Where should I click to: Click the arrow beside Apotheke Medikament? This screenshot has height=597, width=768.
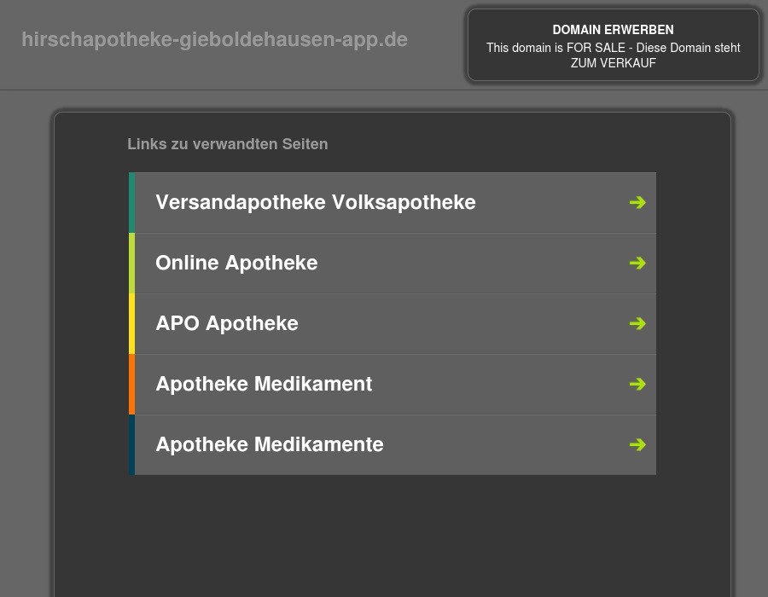click(637, 384)
